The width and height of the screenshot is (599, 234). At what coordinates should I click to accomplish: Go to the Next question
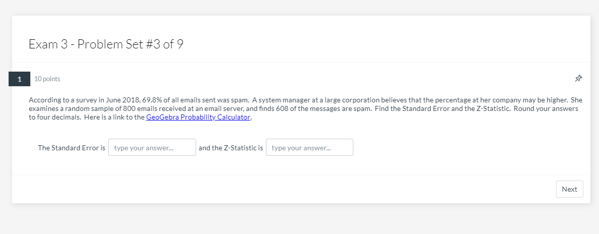click(x=570, y=189)
